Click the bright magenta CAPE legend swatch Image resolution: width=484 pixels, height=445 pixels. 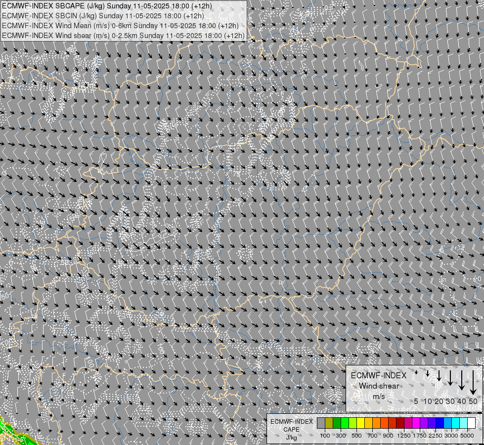coord(416,423)
